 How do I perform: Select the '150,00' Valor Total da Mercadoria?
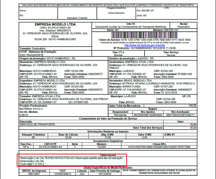[x=192, y=106]
